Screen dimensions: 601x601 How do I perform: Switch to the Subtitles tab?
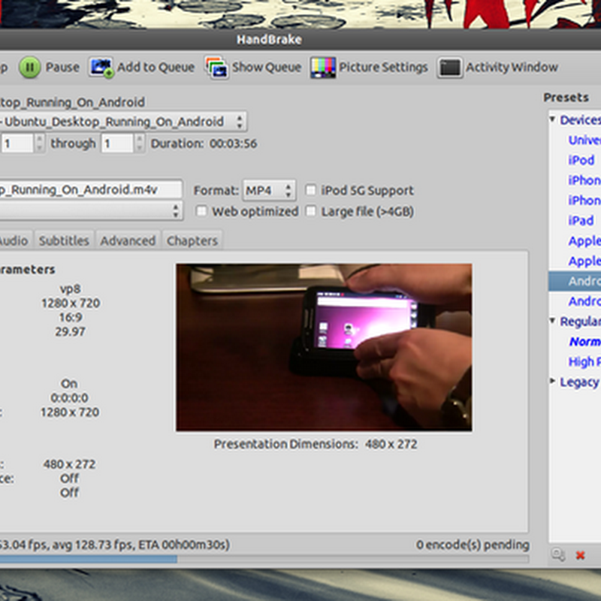coord(64,240)
